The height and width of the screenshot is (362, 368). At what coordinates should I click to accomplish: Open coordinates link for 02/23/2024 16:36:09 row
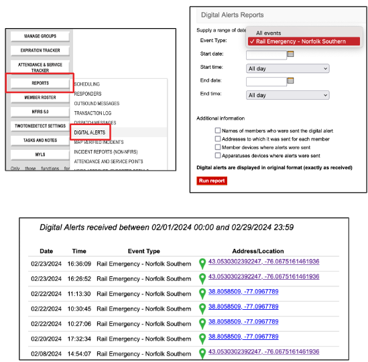(x=264, y=262)
